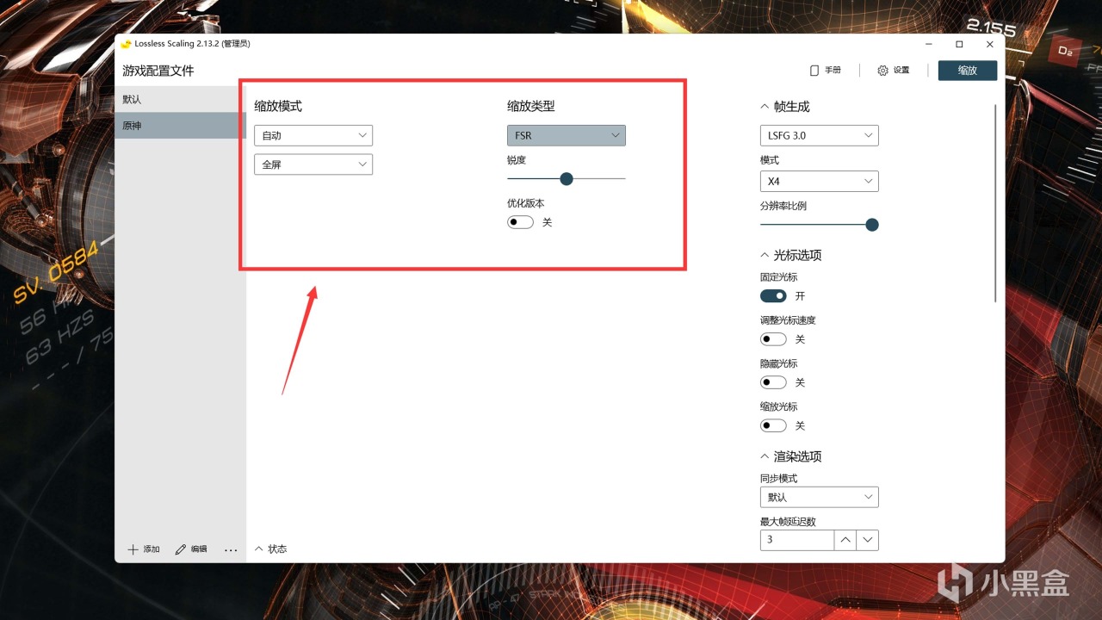
Task: Enable the 调整光标速度 switch
Action: pyautogui.click(x=773, y=339)
